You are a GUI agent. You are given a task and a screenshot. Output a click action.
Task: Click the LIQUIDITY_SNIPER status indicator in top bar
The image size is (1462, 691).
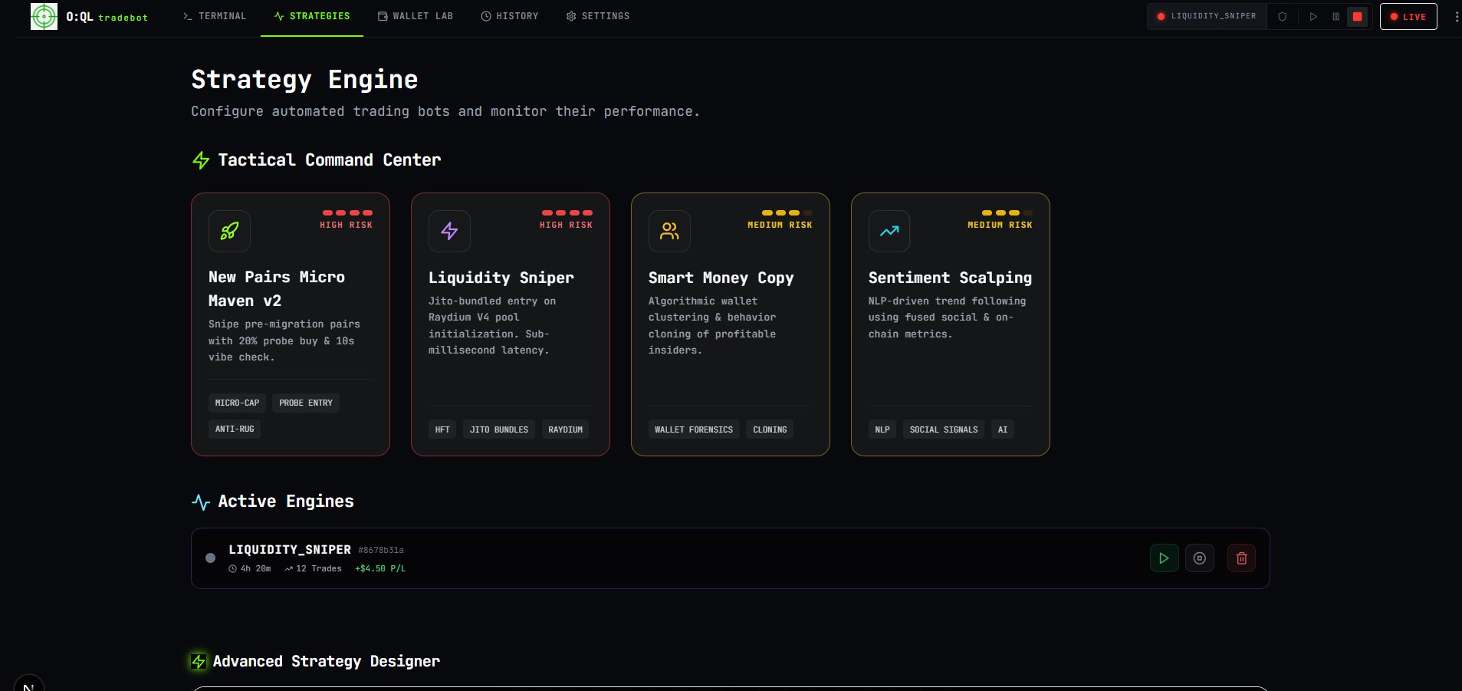pyautogui.click(x=1206, y=16)
